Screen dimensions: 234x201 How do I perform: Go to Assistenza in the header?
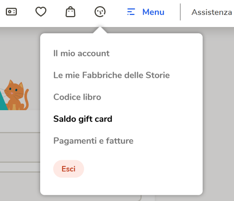(212, 12)
